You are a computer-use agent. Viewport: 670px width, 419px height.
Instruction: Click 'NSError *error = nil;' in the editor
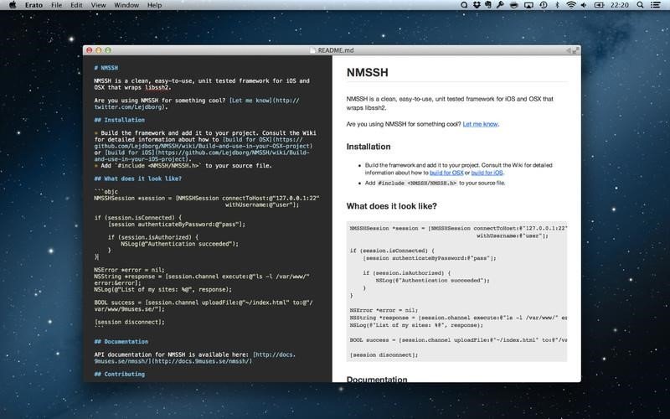(130, 270)
